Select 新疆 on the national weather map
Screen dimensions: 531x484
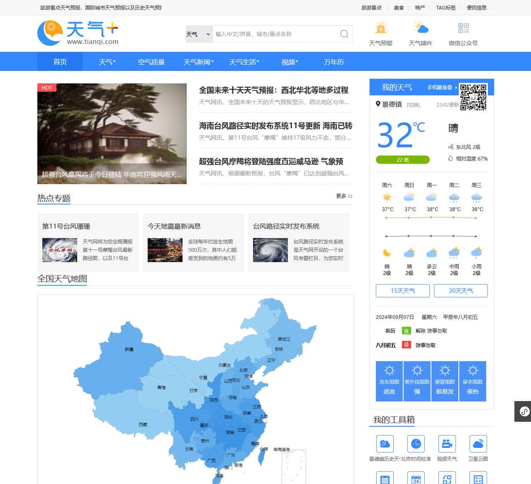tap(129, 350)
